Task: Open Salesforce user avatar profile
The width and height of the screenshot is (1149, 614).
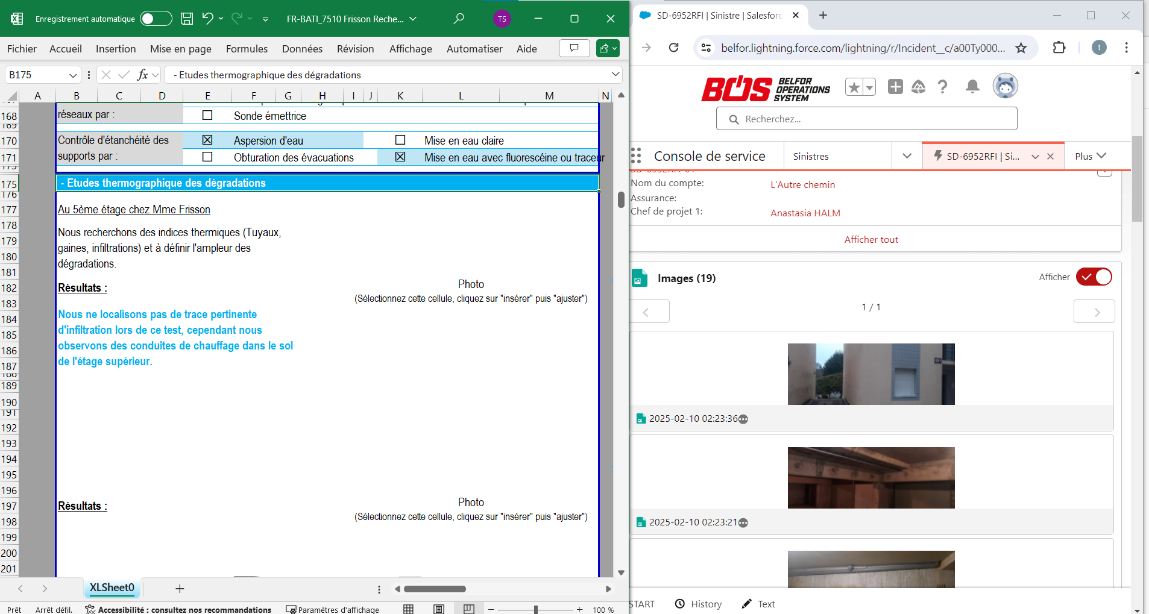Action: [1006, 86]
